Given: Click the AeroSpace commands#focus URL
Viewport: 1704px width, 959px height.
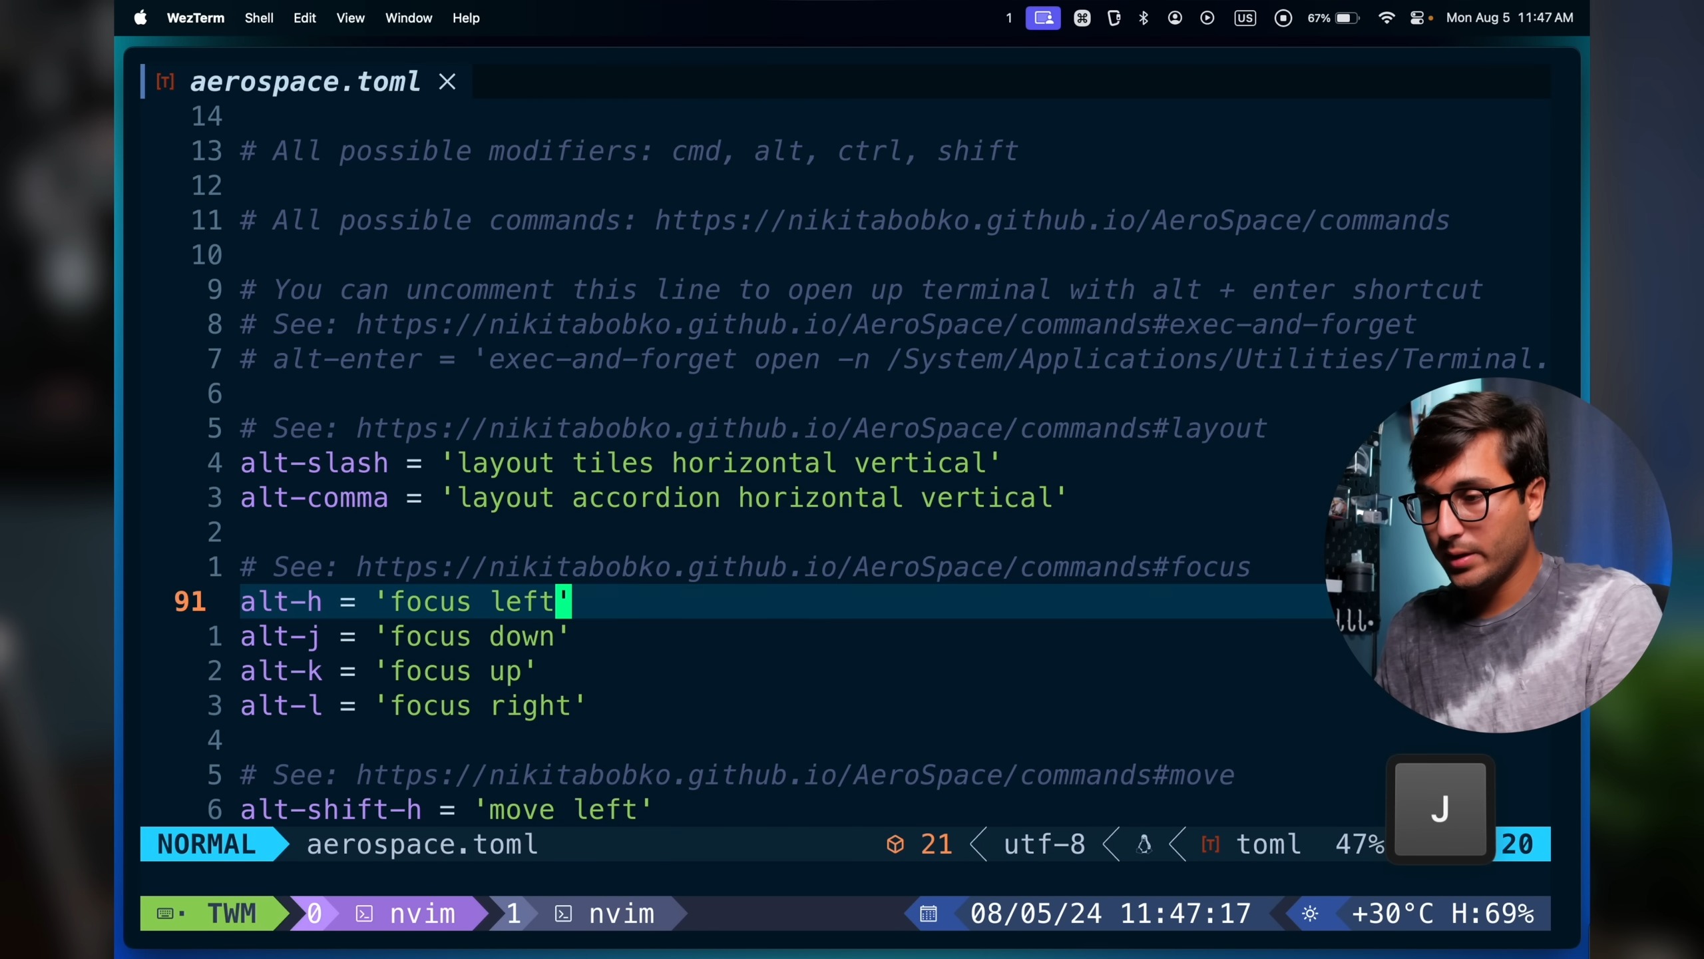Looking at the screenshot, I should click(x=803, y=567).
